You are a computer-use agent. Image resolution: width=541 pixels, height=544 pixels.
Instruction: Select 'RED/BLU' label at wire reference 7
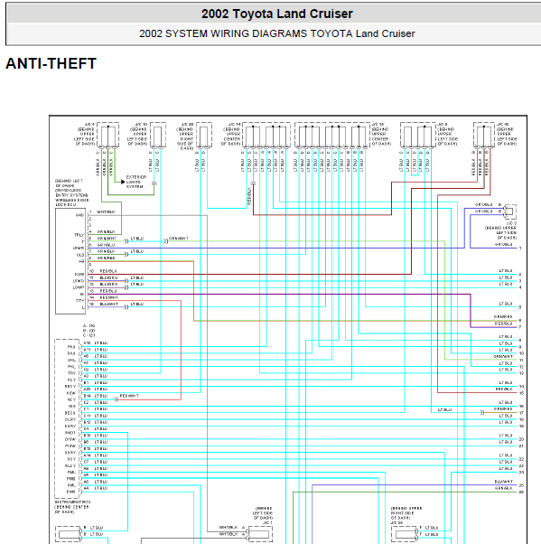503,324
